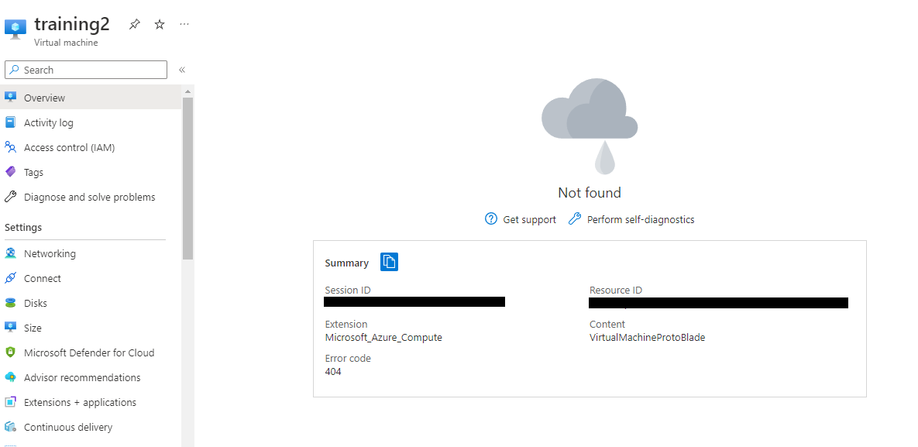Click the training2 title text

tap(72, 24)
